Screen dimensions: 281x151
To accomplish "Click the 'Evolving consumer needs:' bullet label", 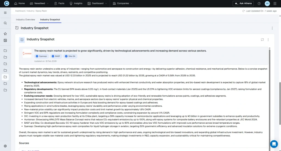I will [38, 96].
